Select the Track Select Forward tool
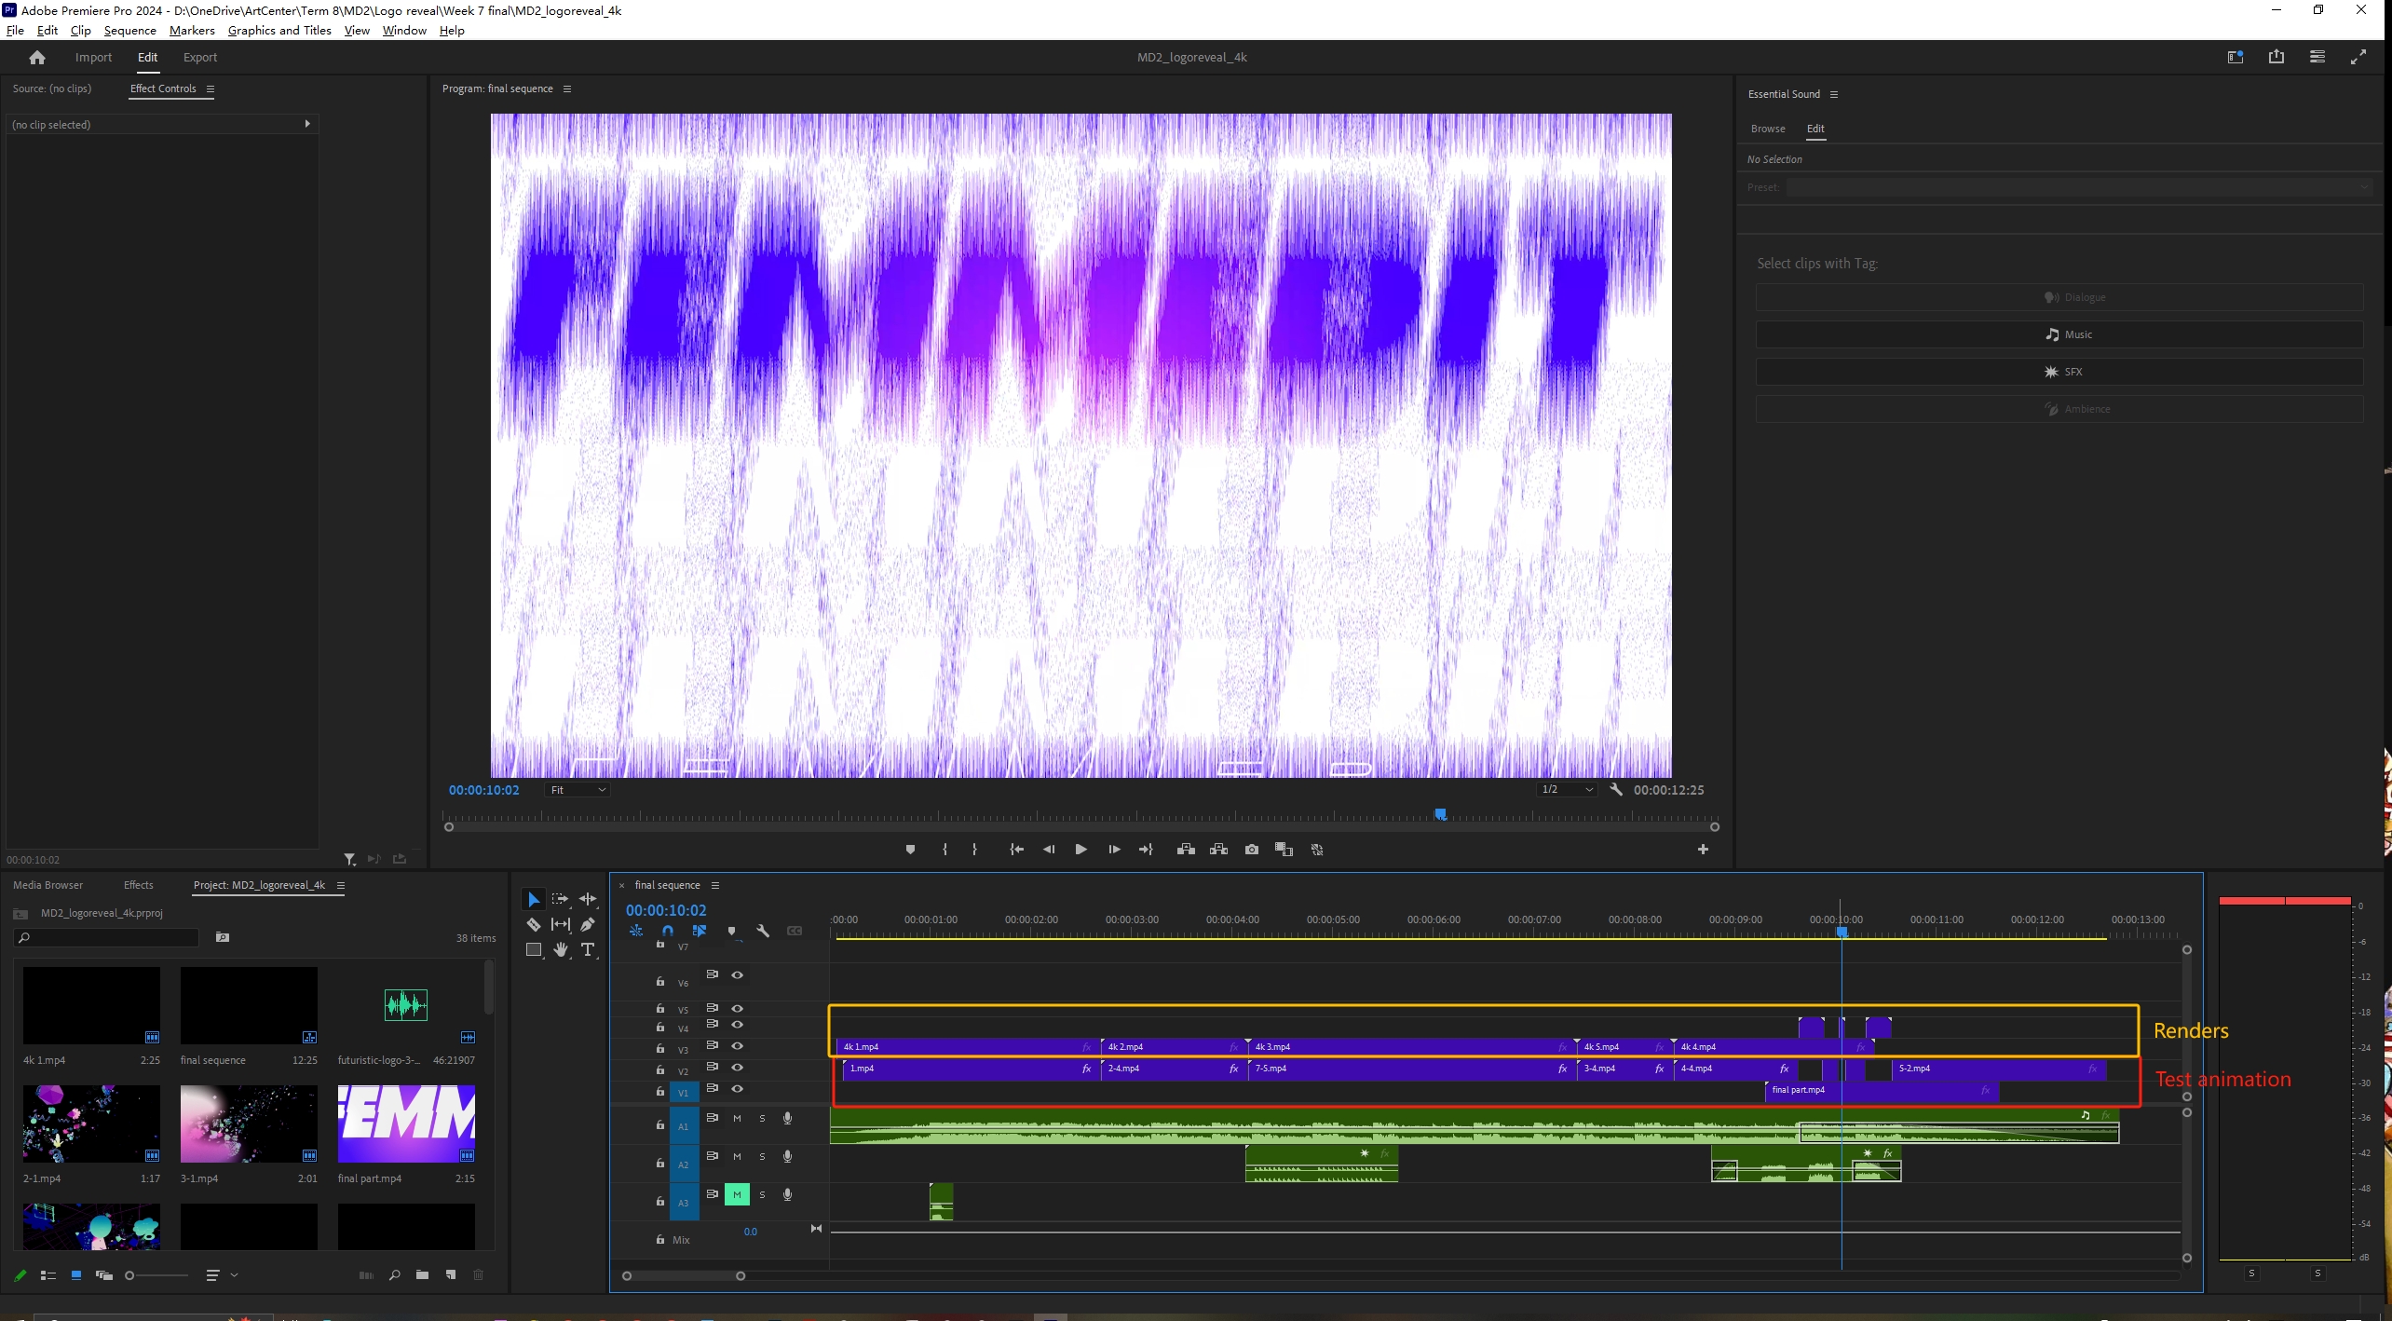Image resolution: width=2392 pixels, height=1321 pixels. [x=560, y=899]
